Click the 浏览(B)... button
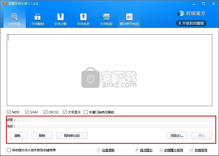 (177, 136)
